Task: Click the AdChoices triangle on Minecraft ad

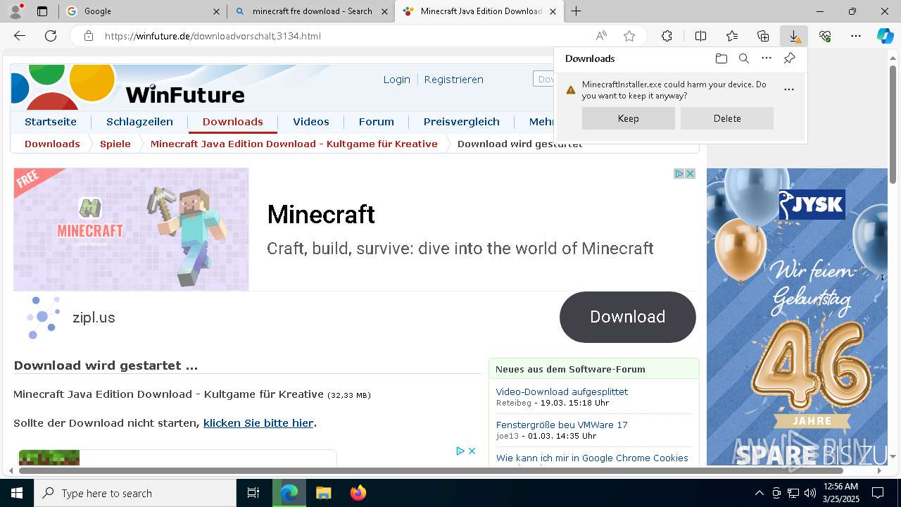Action: [679, 173]
